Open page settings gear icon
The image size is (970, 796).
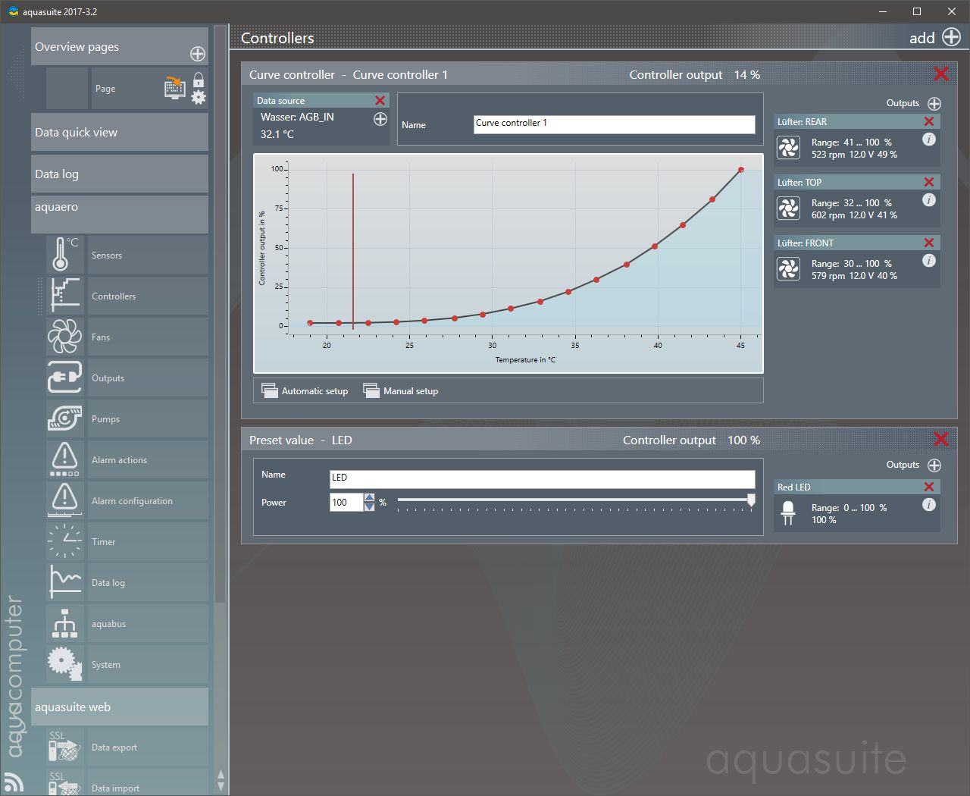pos(199,97)
